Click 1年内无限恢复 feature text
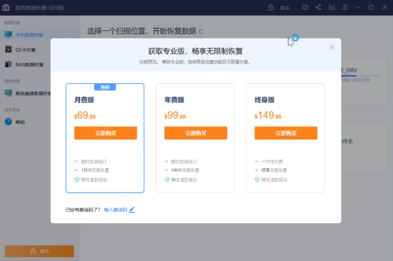Viewport: 393px width, 261px height. coord(185,170)
